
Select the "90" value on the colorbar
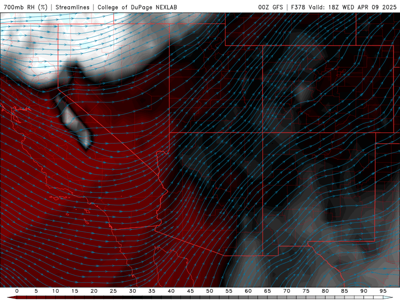364,291
